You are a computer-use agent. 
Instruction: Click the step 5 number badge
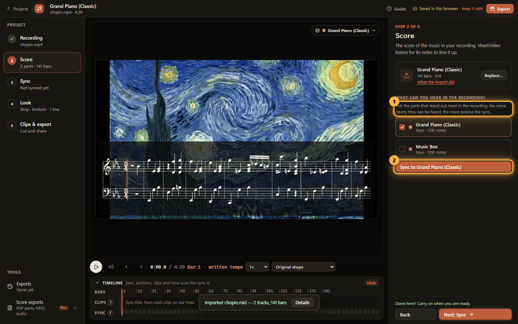(12, 125)
